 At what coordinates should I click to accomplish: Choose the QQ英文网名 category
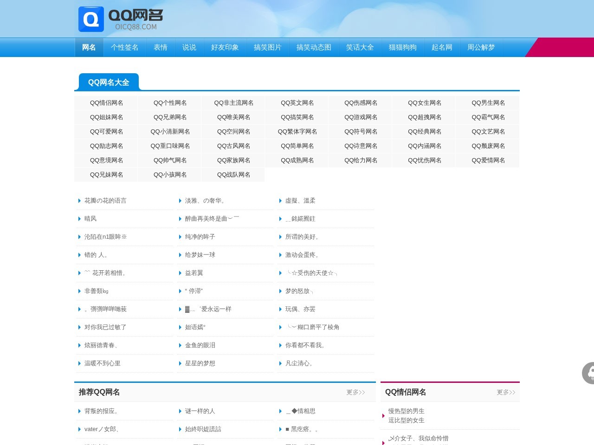coord(297,103)
